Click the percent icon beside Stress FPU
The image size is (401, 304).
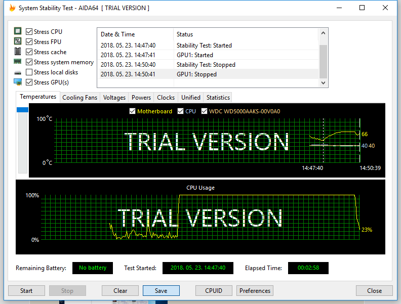[18, 41]
